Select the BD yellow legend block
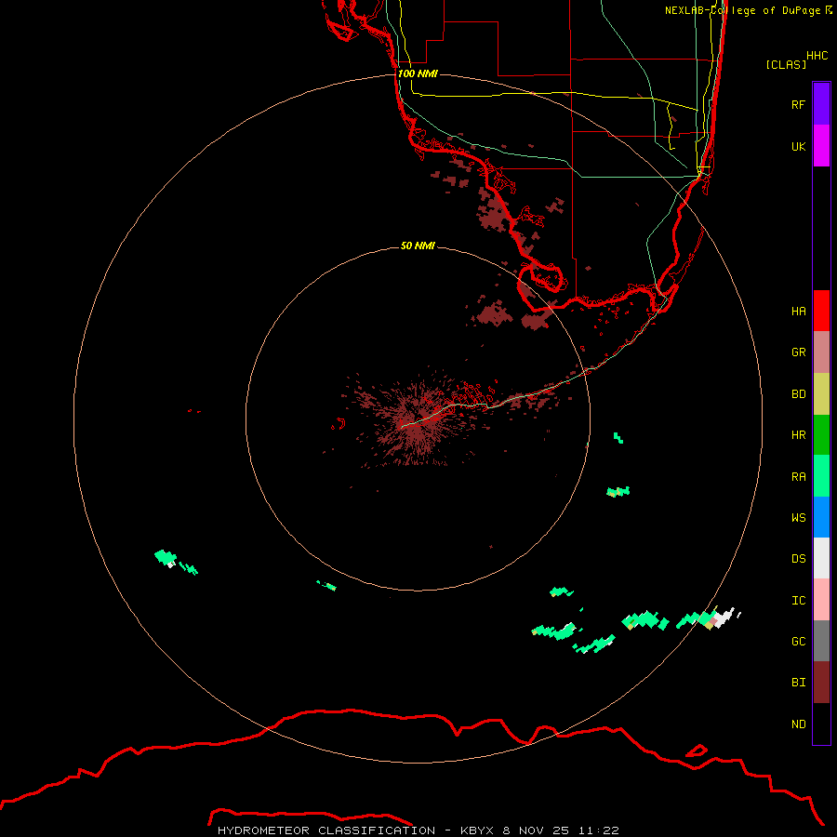Image resolution: width=837 pixels, height=837 pixels. [x=821, y=394]
